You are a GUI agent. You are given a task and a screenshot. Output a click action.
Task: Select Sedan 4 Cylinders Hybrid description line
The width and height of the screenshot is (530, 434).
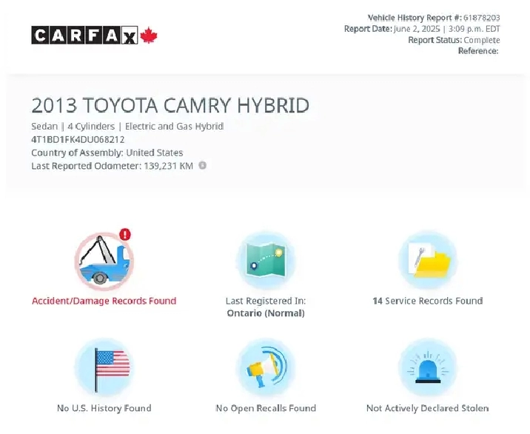pyautogui.click(x=127, y=126)
